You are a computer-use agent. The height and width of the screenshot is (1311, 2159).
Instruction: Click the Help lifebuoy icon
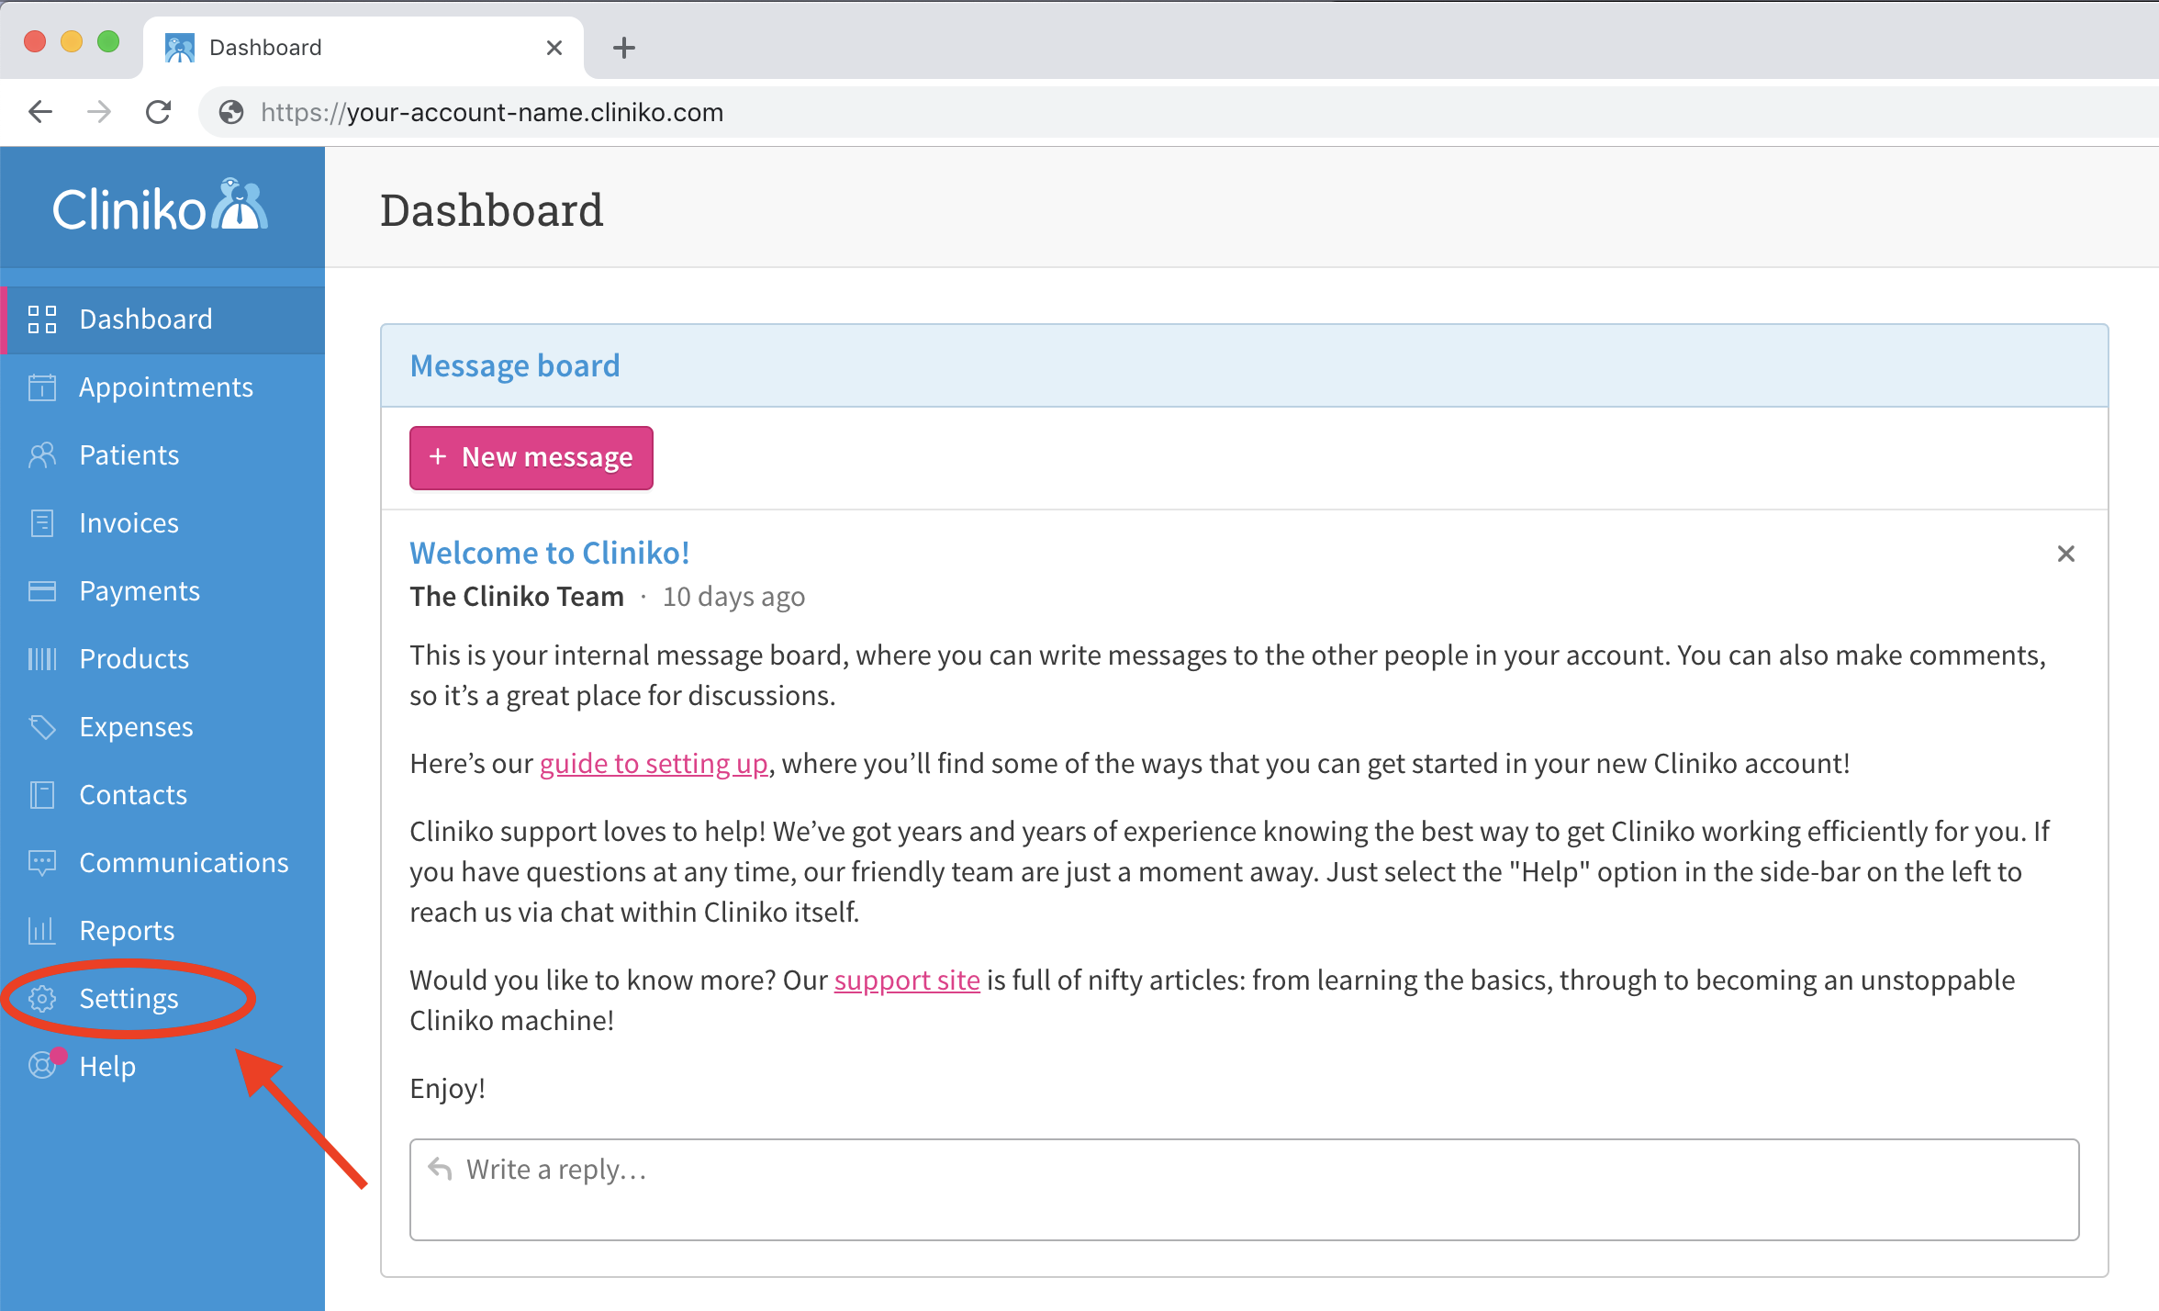click(42, 1066)
